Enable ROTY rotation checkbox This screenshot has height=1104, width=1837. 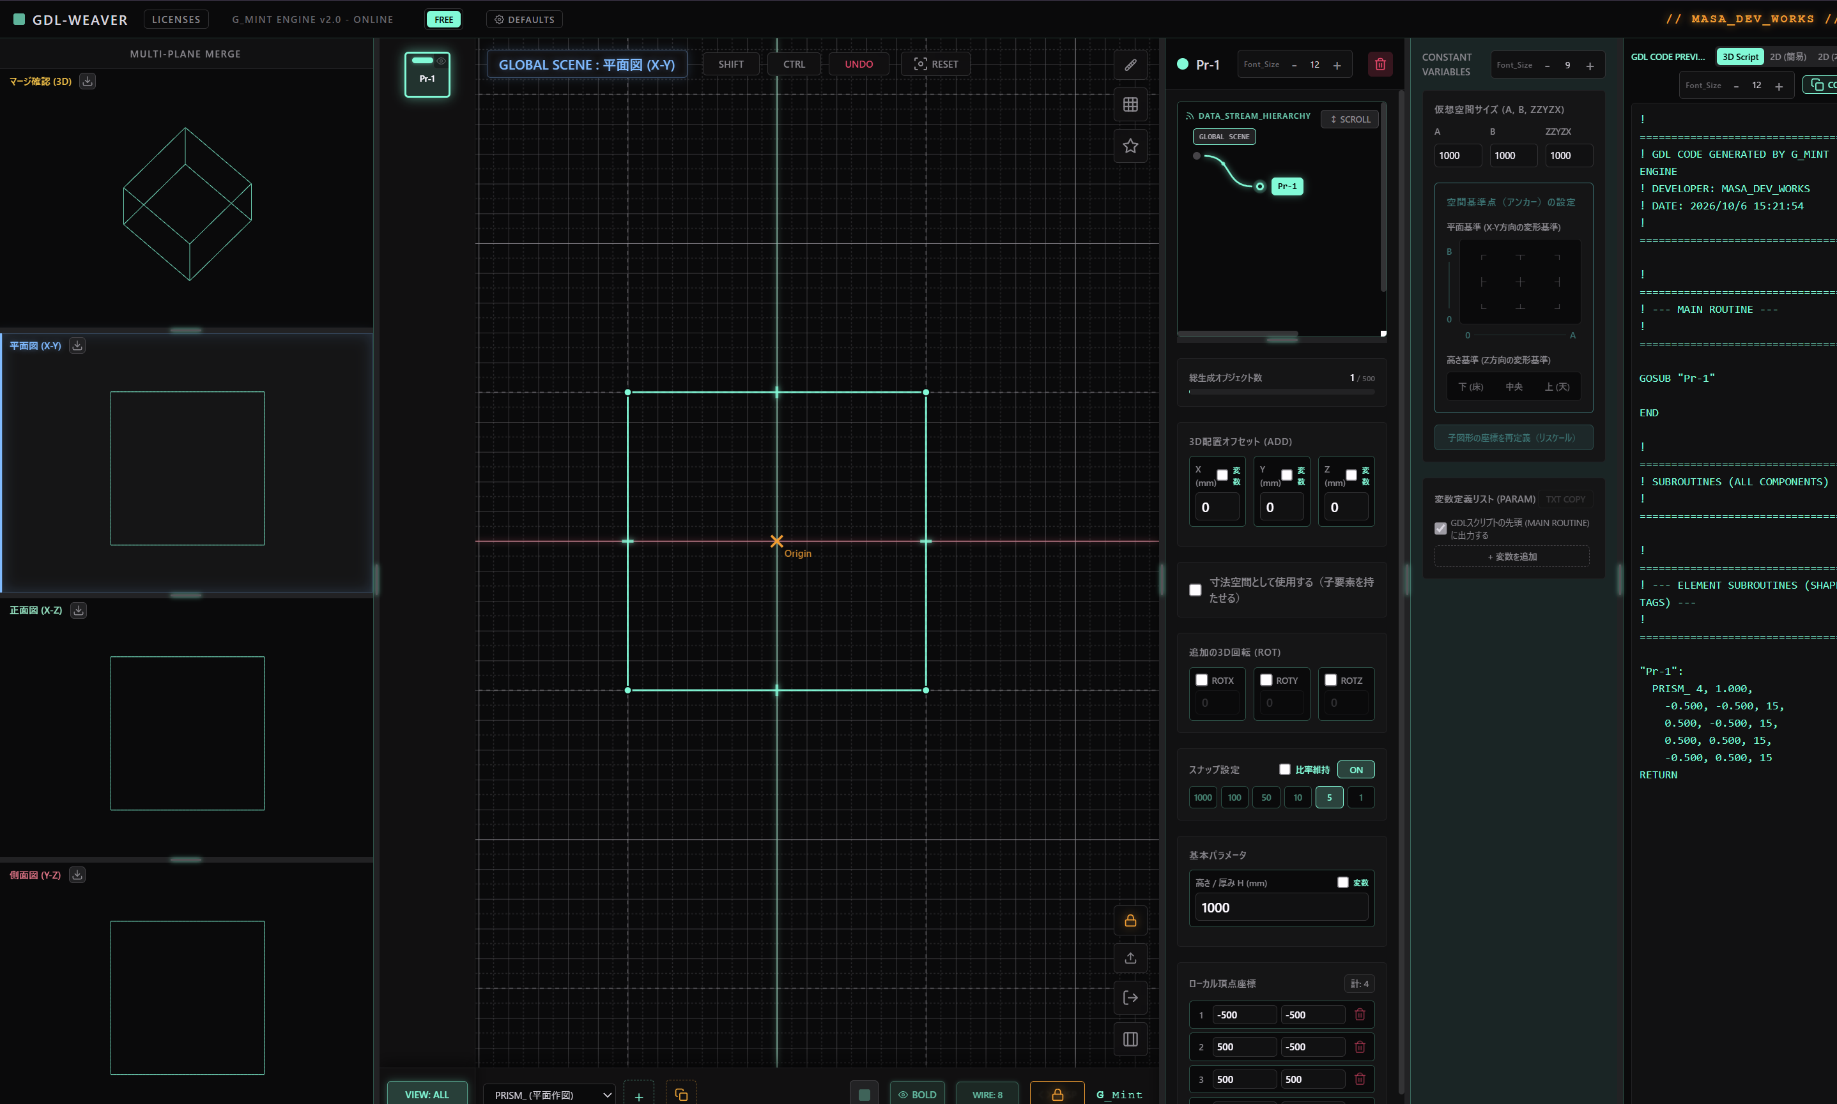click(1266, 680)
